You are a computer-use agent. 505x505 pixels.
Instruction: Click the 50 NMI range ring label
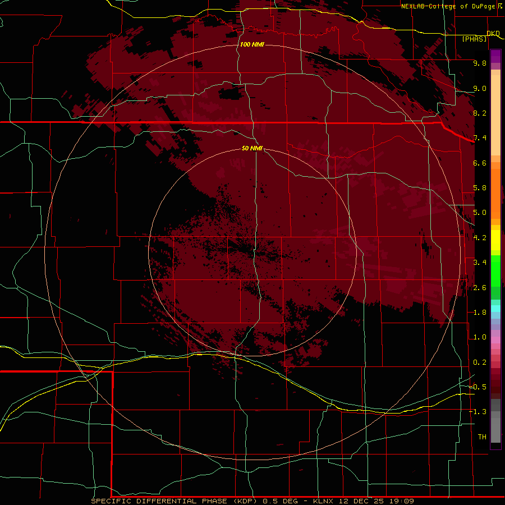coord(252,148)
